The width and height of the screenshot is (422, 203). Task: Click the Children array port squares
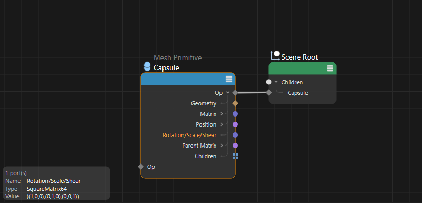[x=235, y=156]
